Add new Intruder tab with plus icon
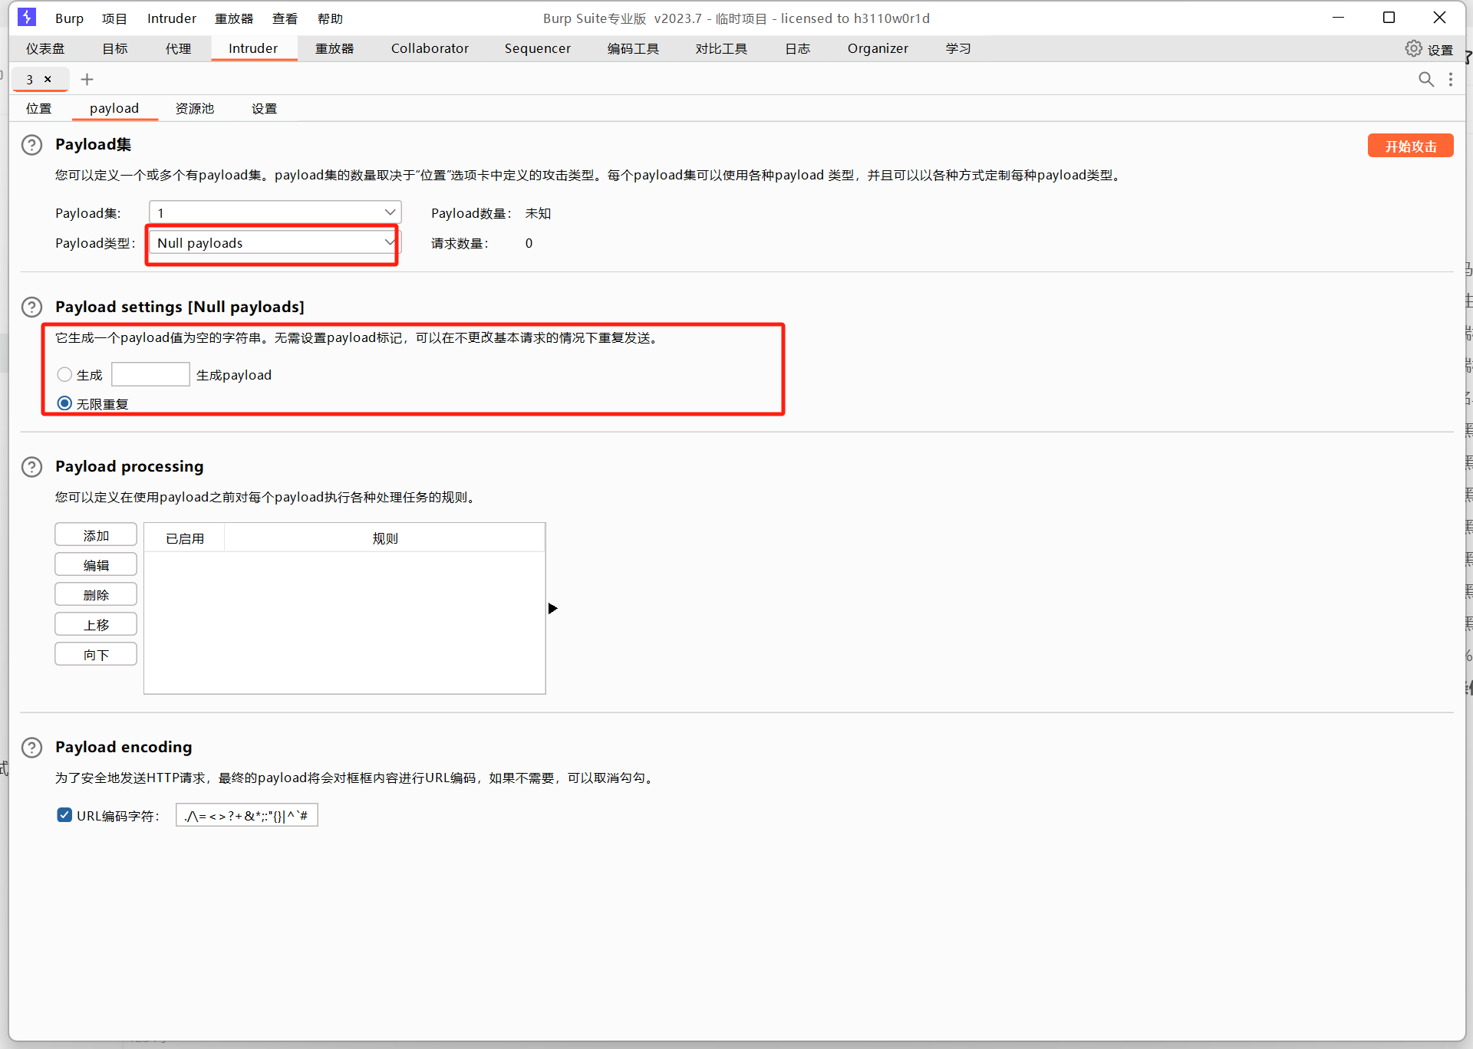Image resolution: width=1473 pixels, height=1049 pixels. (x=87, y=79)
